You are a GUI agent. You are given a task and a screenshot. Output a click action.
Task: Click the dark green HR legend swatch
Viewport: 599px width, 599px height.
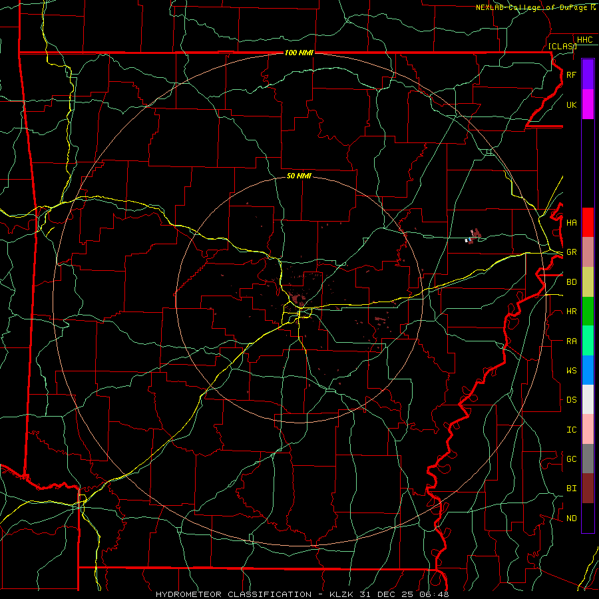pos(588,311)
